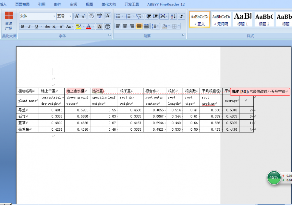
Task: Apply Character Shading icon
Action: point(100,27)
